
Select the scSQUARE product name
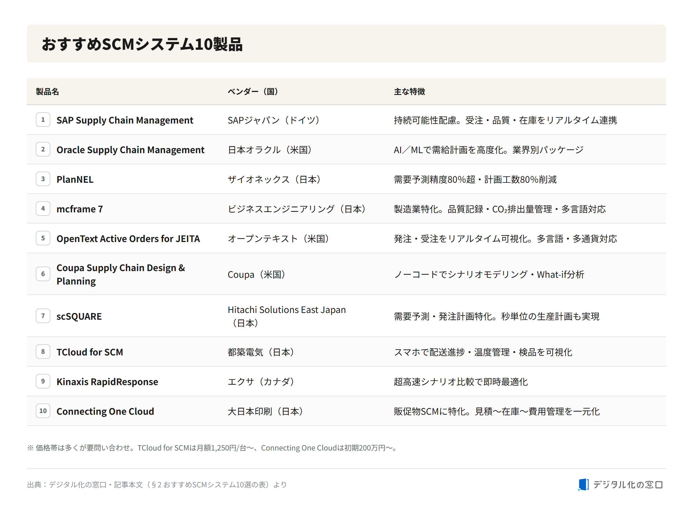click(79, 316)
